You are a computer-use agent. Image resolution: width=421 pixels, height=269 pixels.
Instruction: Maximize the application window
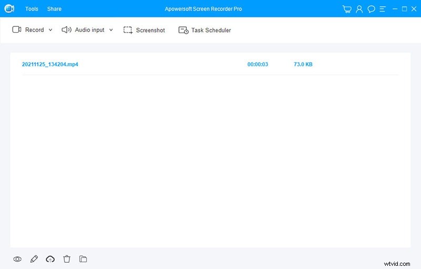coord(404,9)
